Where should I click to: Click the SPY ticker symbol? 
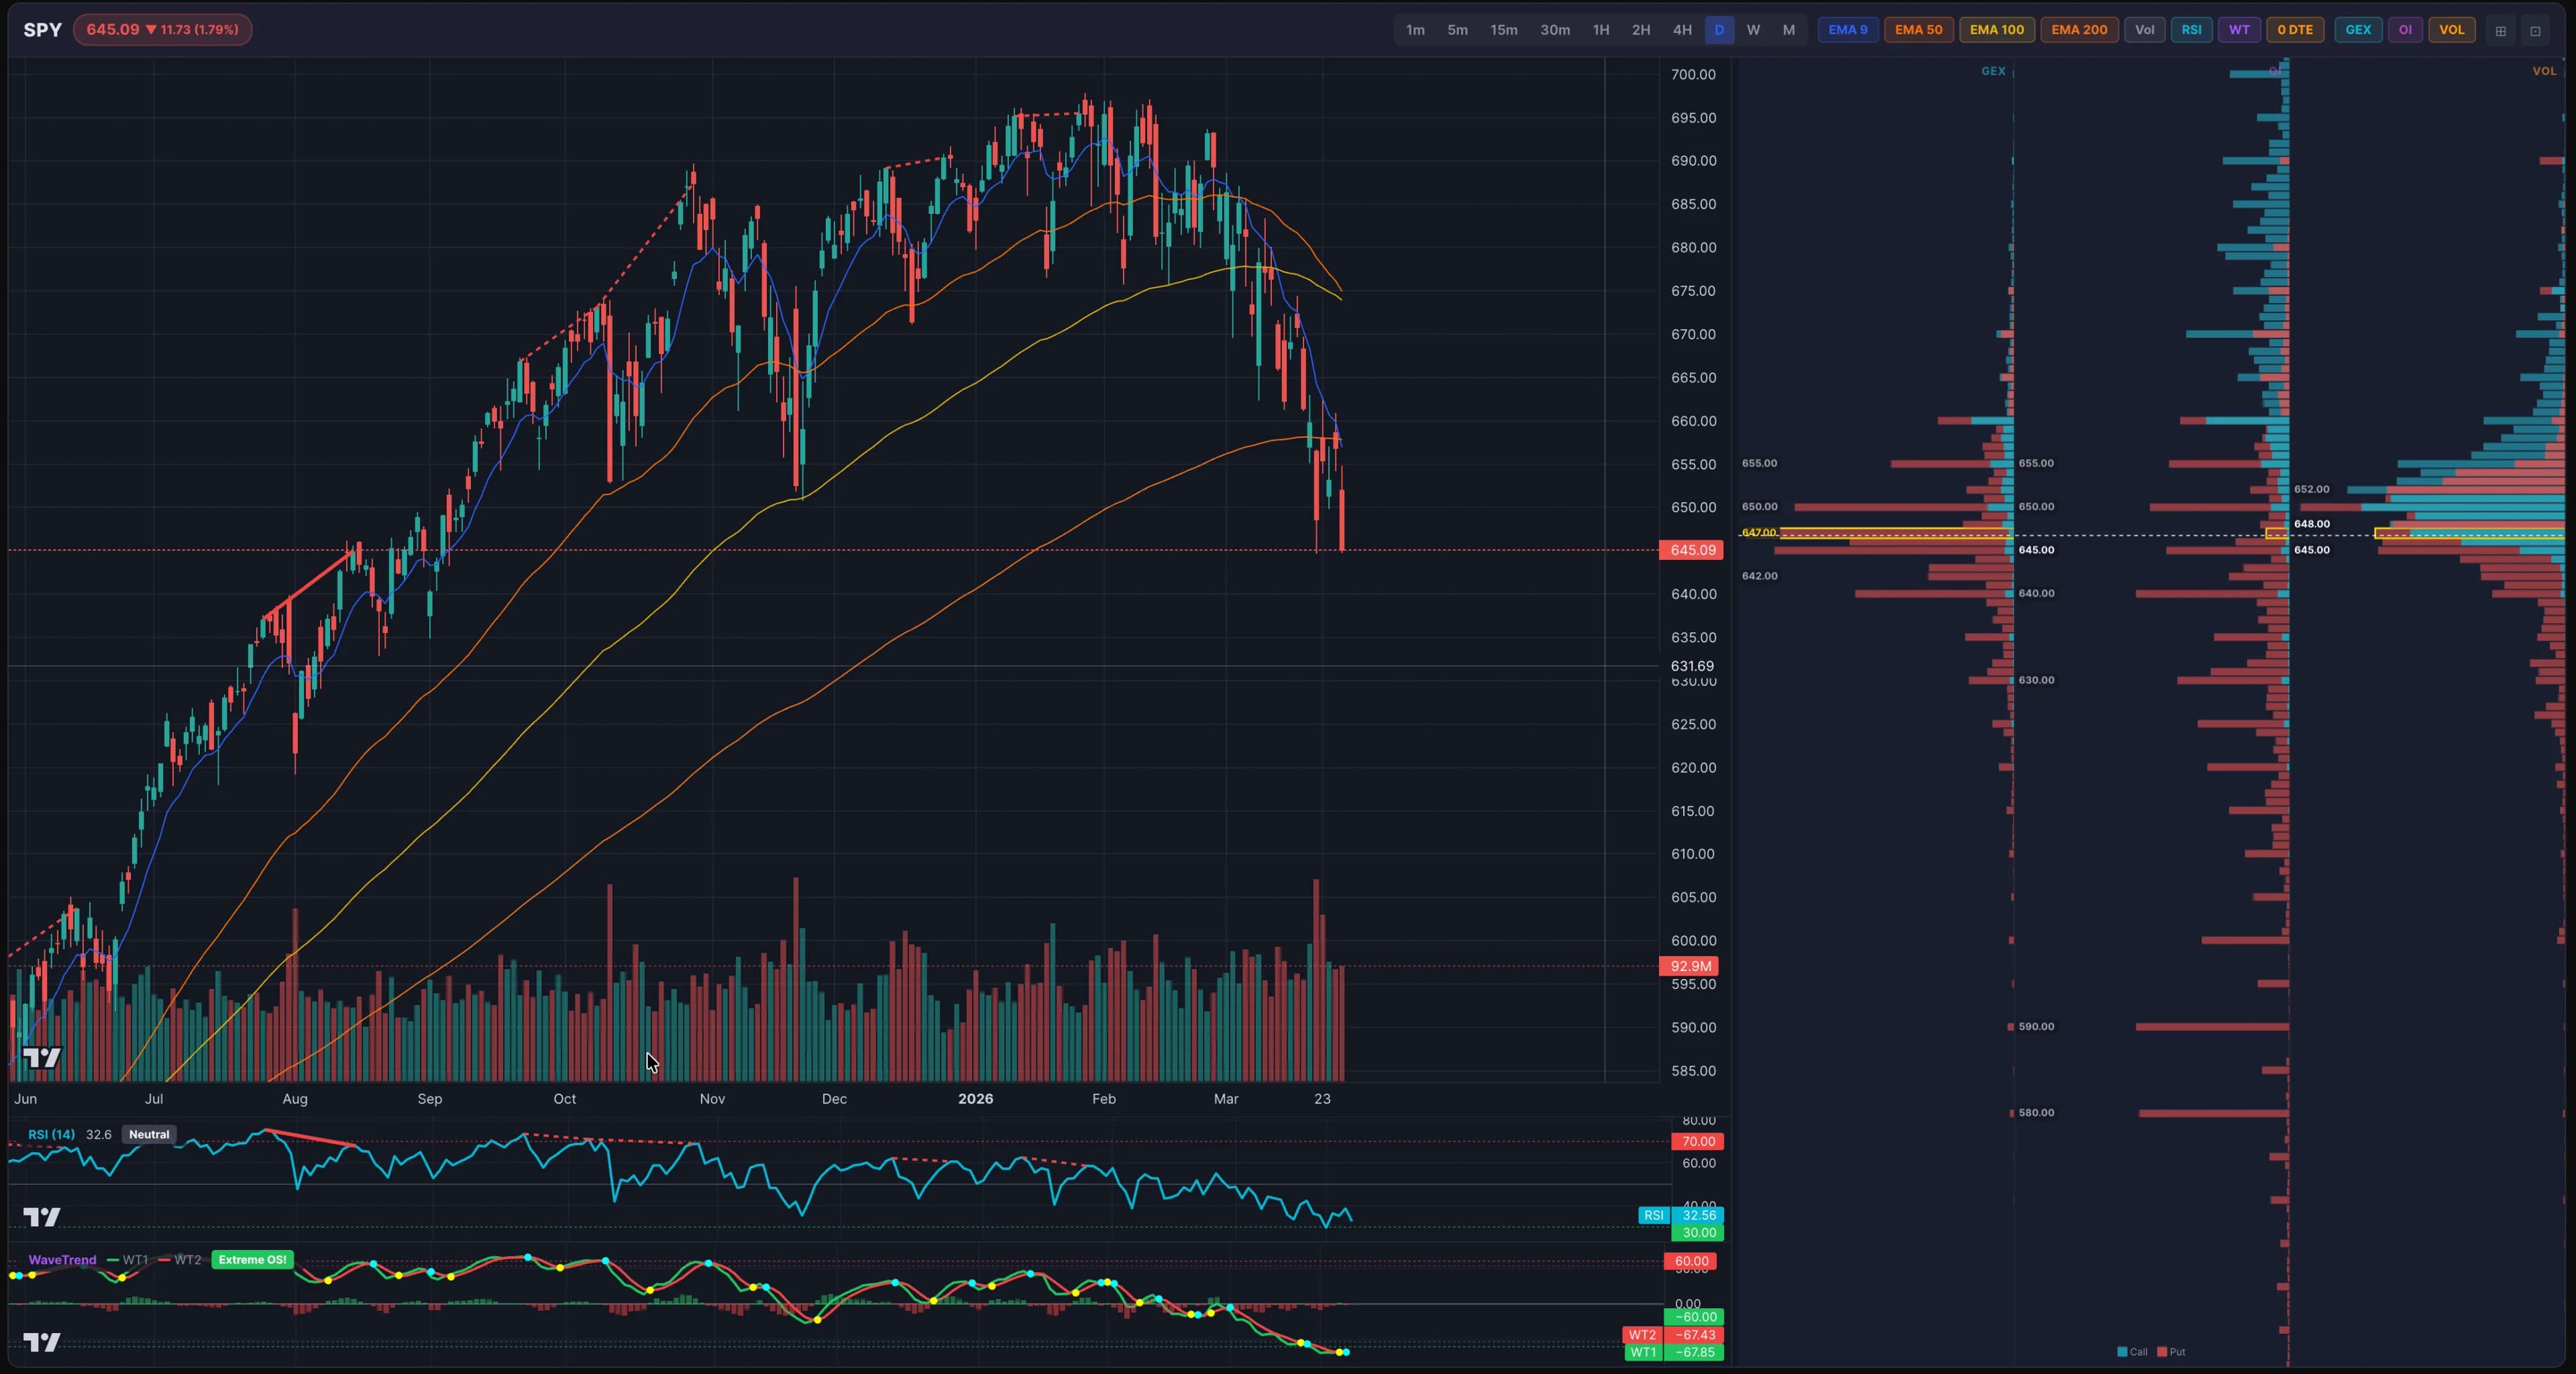[x=43, y=30]
